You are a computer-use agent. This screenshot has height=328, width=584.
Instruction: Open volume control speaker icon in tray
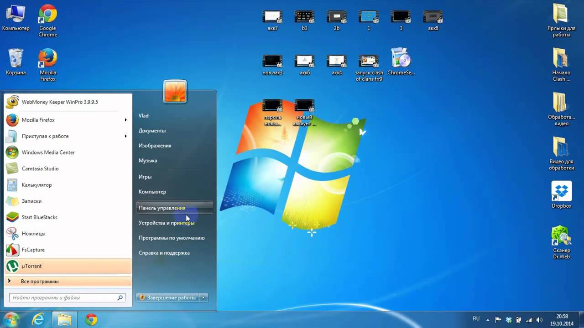point(540,320)
